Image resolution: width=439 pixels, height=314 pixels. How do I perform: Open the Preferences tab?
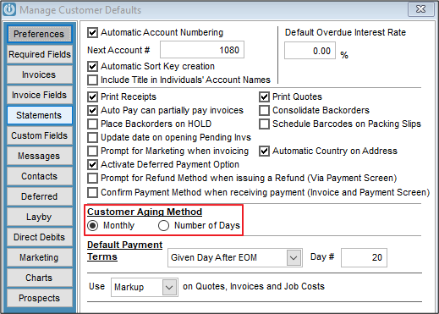[x=39, y=34]
